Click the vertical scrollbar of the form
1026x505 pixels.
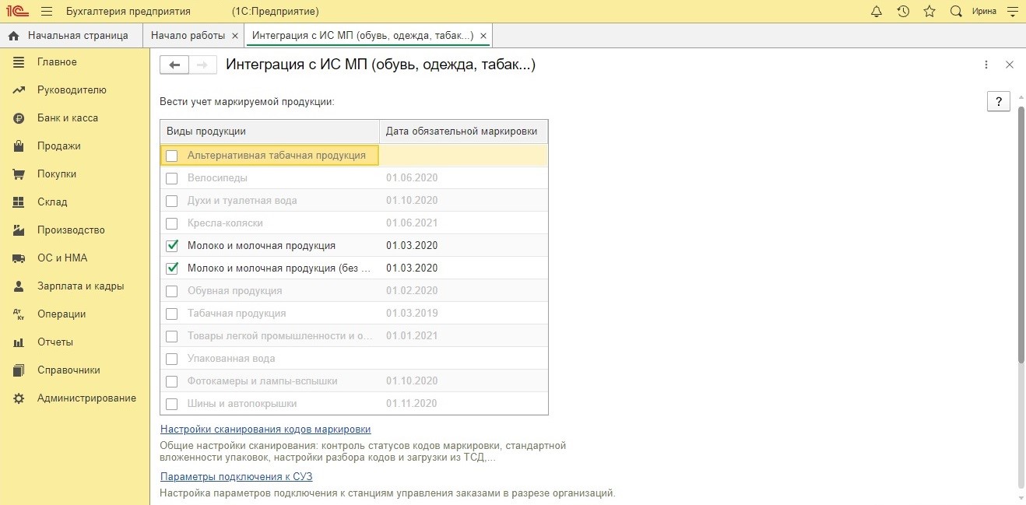click(1021, 233)
